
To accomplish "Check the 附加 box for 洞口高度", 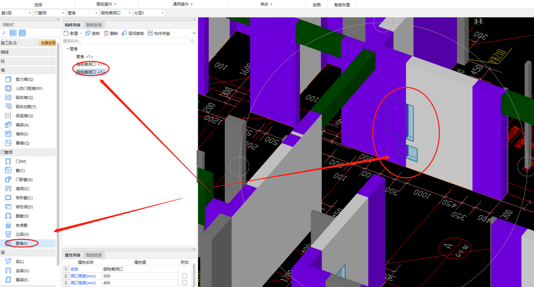I will click(185, 283).
